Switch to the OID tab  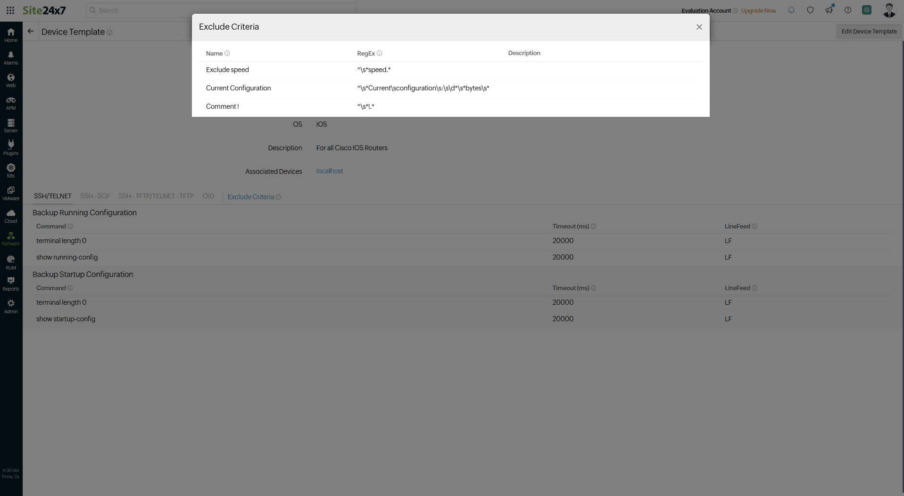click(x=208, y=196)
